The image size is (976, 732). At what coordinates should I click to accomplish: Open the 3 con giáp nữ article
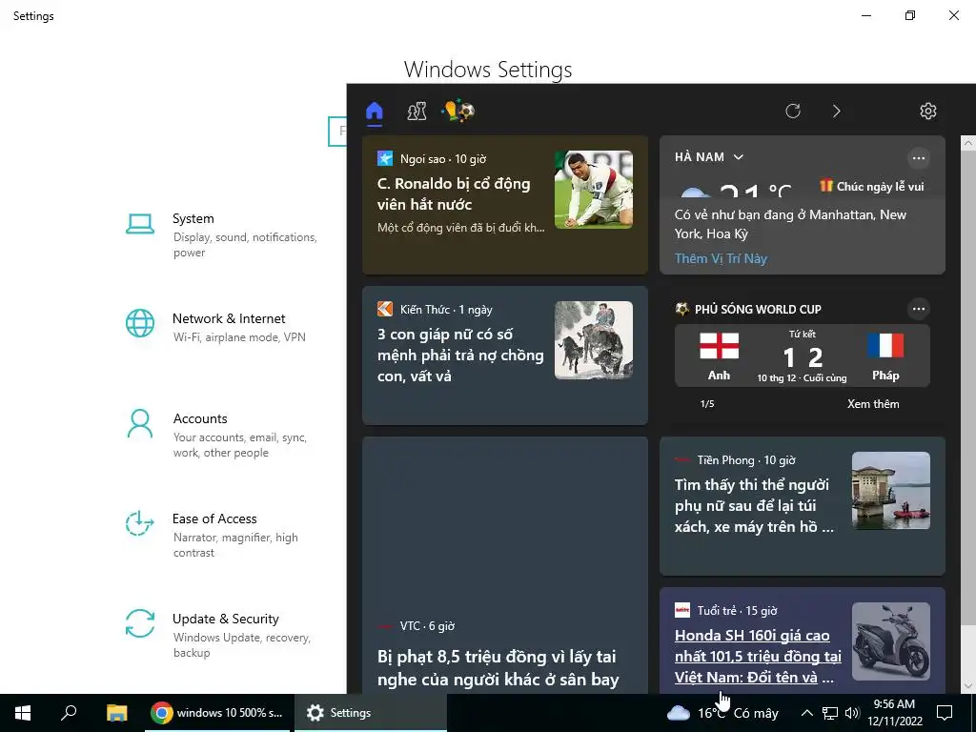tap(505, 356)
